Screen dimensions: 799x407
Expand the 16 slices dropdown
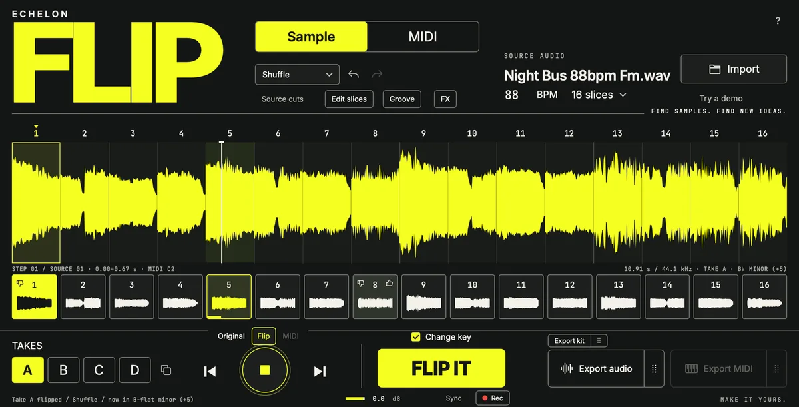(x=599, y=95)
